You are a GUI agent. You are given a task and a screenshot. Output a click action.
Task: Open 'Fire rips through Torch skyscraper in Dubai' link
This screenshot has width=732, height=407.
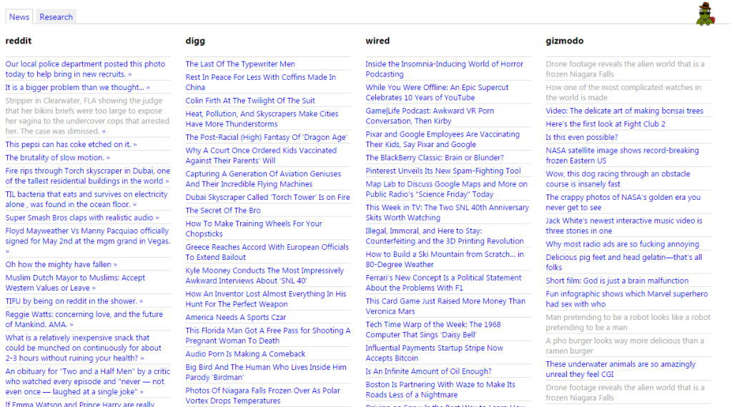click(x=88, y=176)
